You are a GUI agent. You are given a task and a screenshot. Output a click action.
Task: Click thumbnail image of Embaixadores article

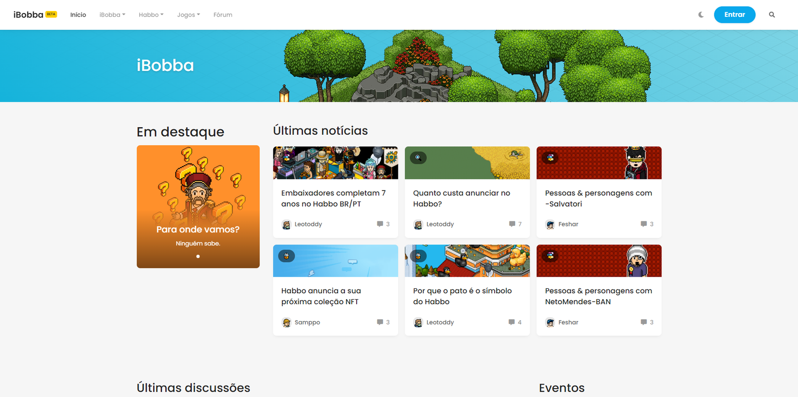(336, 163)
